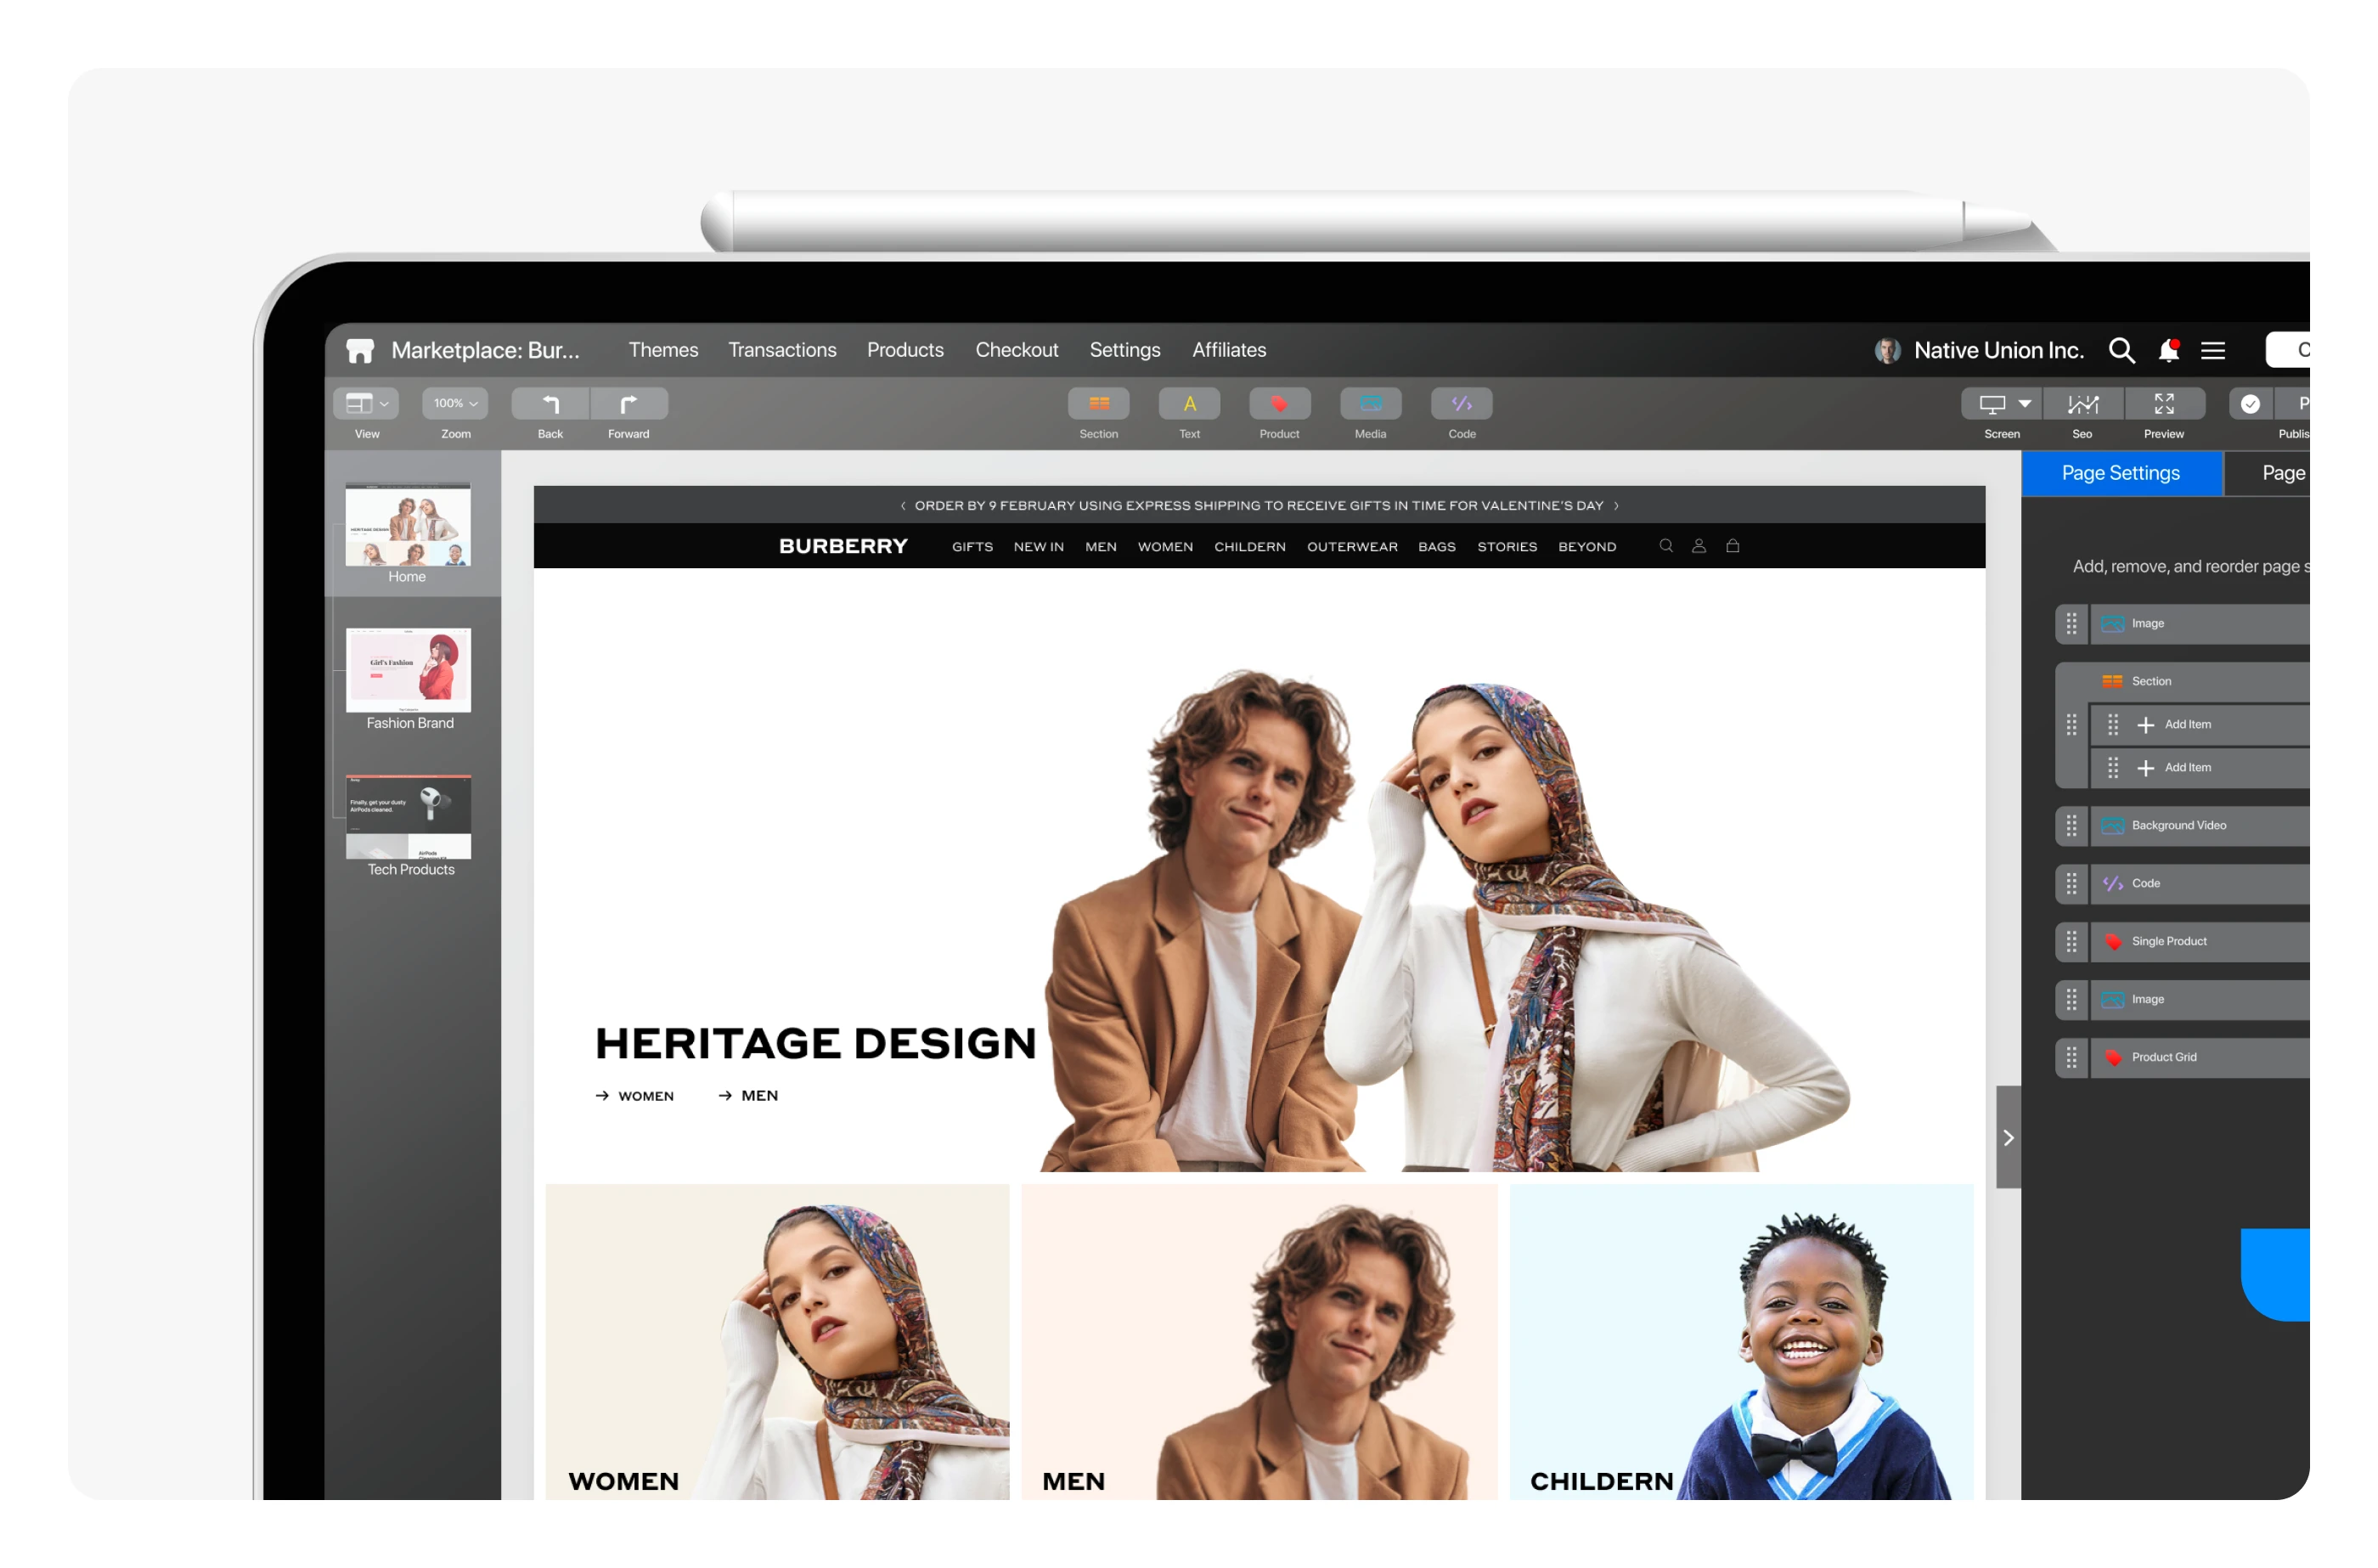Open the Media tool in toolbar
Screen dimensions: 2378x1568
point(1369,404)
